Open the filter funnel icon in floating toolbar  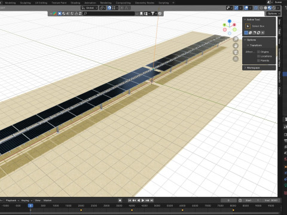click(x=152, y=14)
